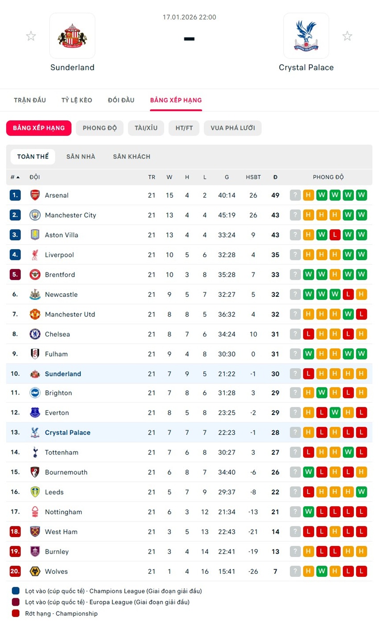Screen dimensions: 379x624
Task: Show the VUA PHÁ LƯỚI top scorers
Action: click(233, 128)
